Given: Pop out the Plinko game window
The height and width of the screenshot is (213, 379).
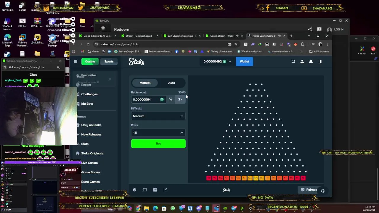Looking at the screenshot, I should tap(165, 190).
